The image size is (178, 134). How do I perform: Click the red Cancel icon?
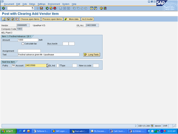(x=55, y=8)
